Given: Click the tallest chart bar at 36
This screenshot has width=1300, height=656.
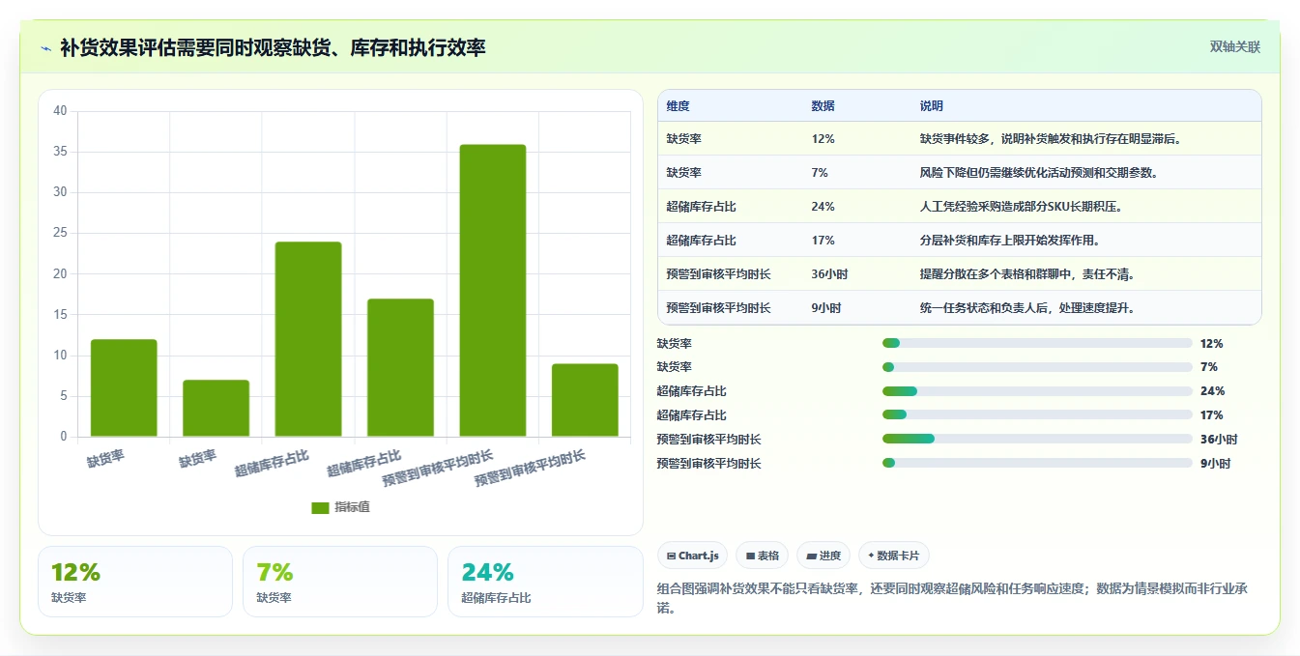Looking at the screenshot, I should pos(493,291).
